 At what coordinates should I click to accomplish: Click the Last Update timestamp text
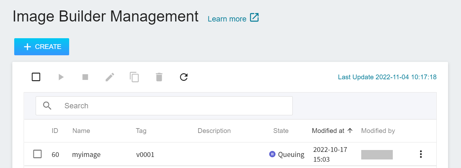click(387, 77)
